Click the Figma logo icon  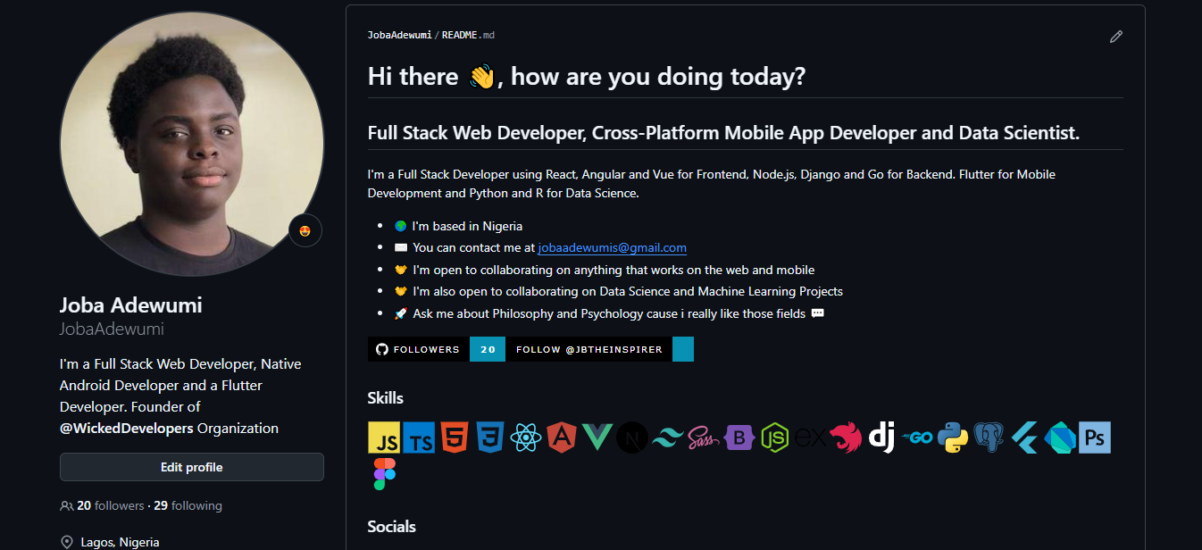pyautogui.click(x=384, y=474)
